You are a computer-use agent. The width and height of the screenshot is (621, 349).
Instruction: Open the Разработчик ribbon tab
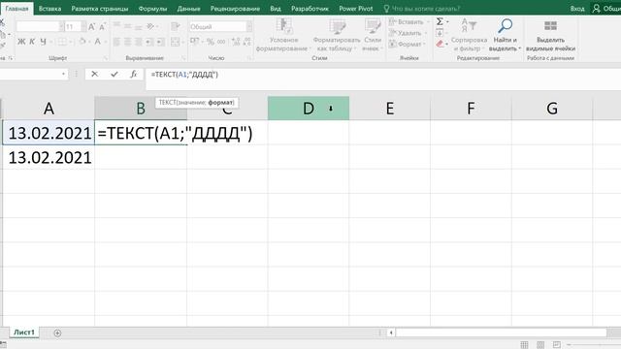pos(310,9)
